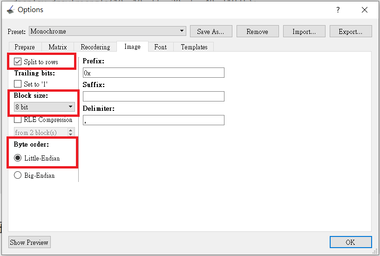Open the Matrix tab
This screenshot has width=380, height=256.
[x=58, y=47]
